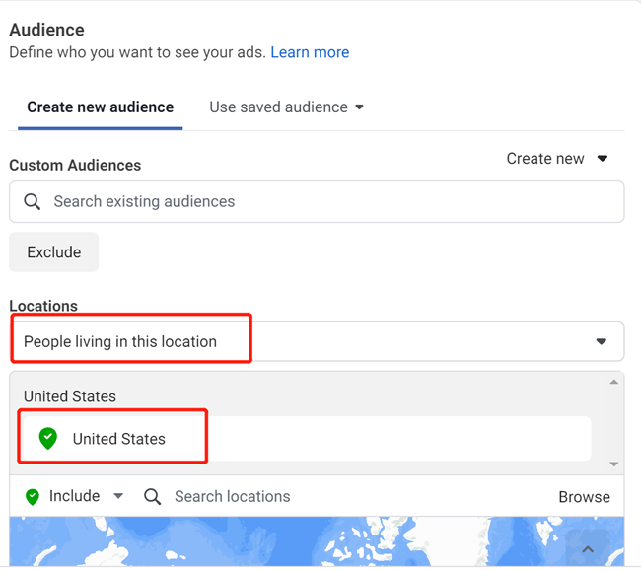Select the United States location row
Viewport: 641px width, 571px height.
click(306, 439)
